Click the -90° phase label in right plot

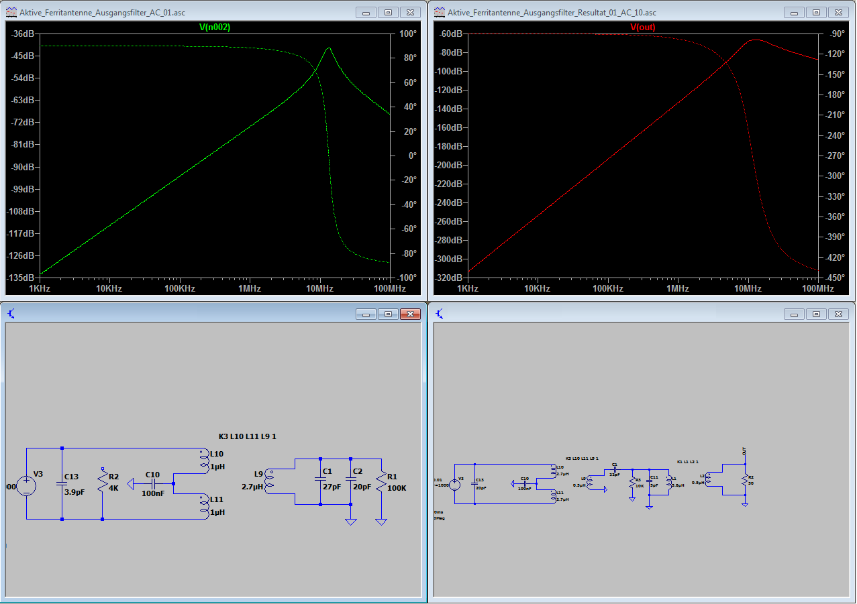tap(836, 34)
